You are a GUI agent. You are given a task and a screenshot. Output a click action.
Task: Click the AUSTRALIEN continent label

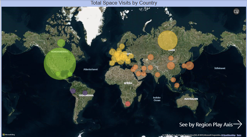(191, 99)
